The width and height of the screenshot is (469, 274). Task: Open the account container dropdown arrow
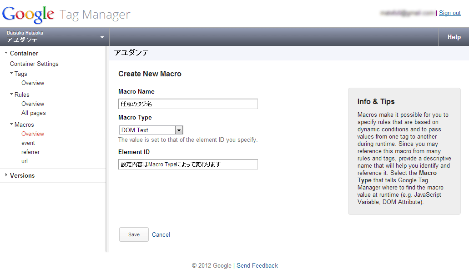(102, 37)
